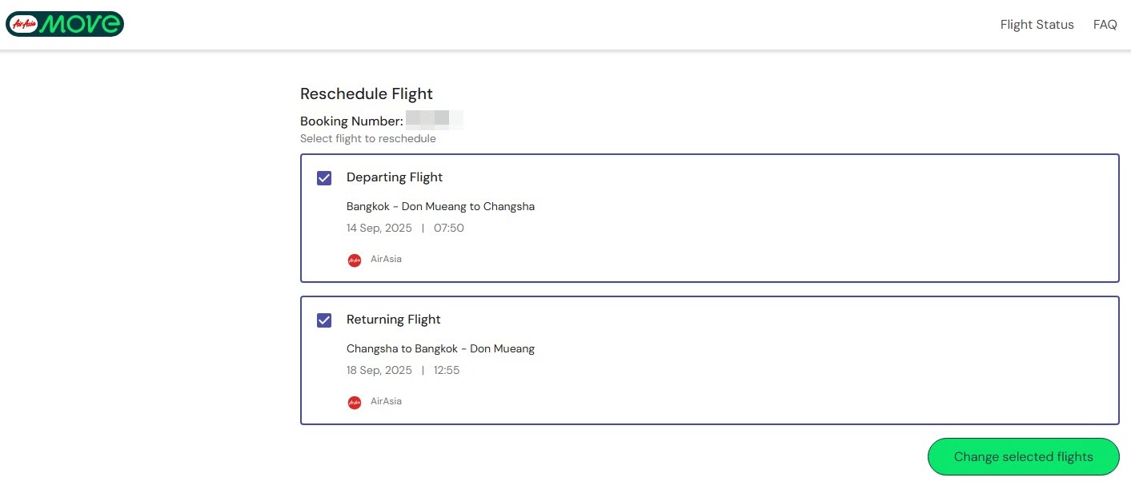Viewport: 1131px width, 485px height.
Task: Click the Departing Flight title label
Action: [394, 177]
